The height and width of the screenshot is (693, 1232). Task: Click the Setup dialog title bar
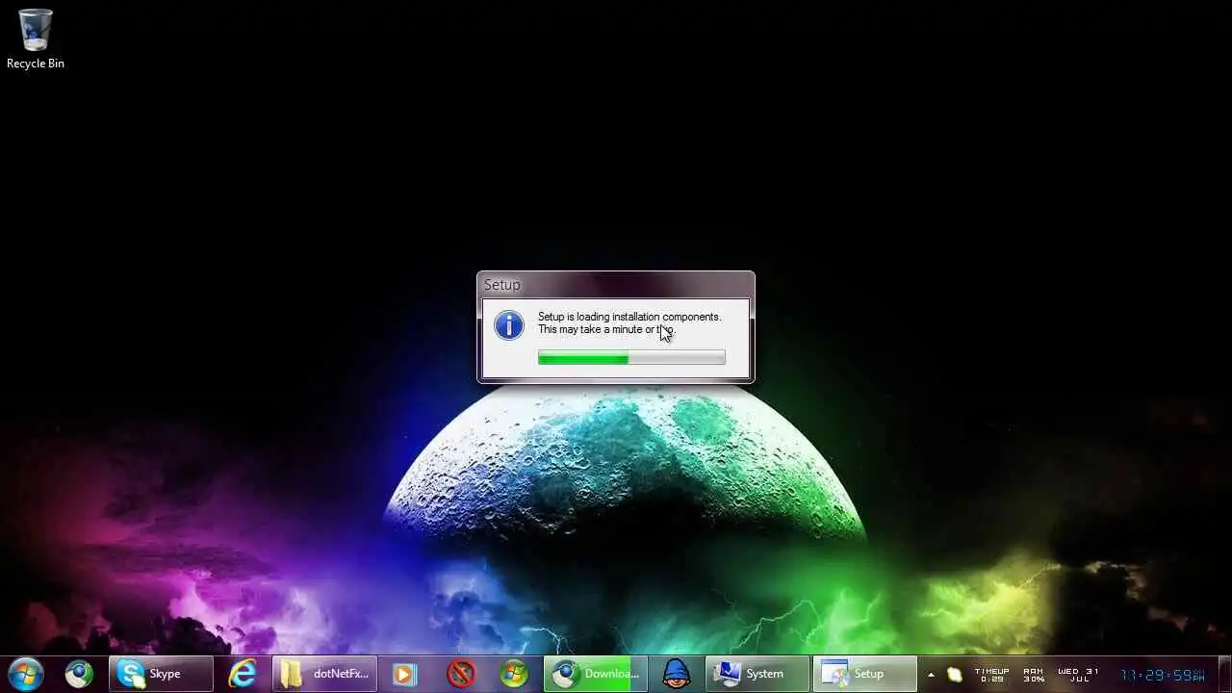(x=616, y=285)
